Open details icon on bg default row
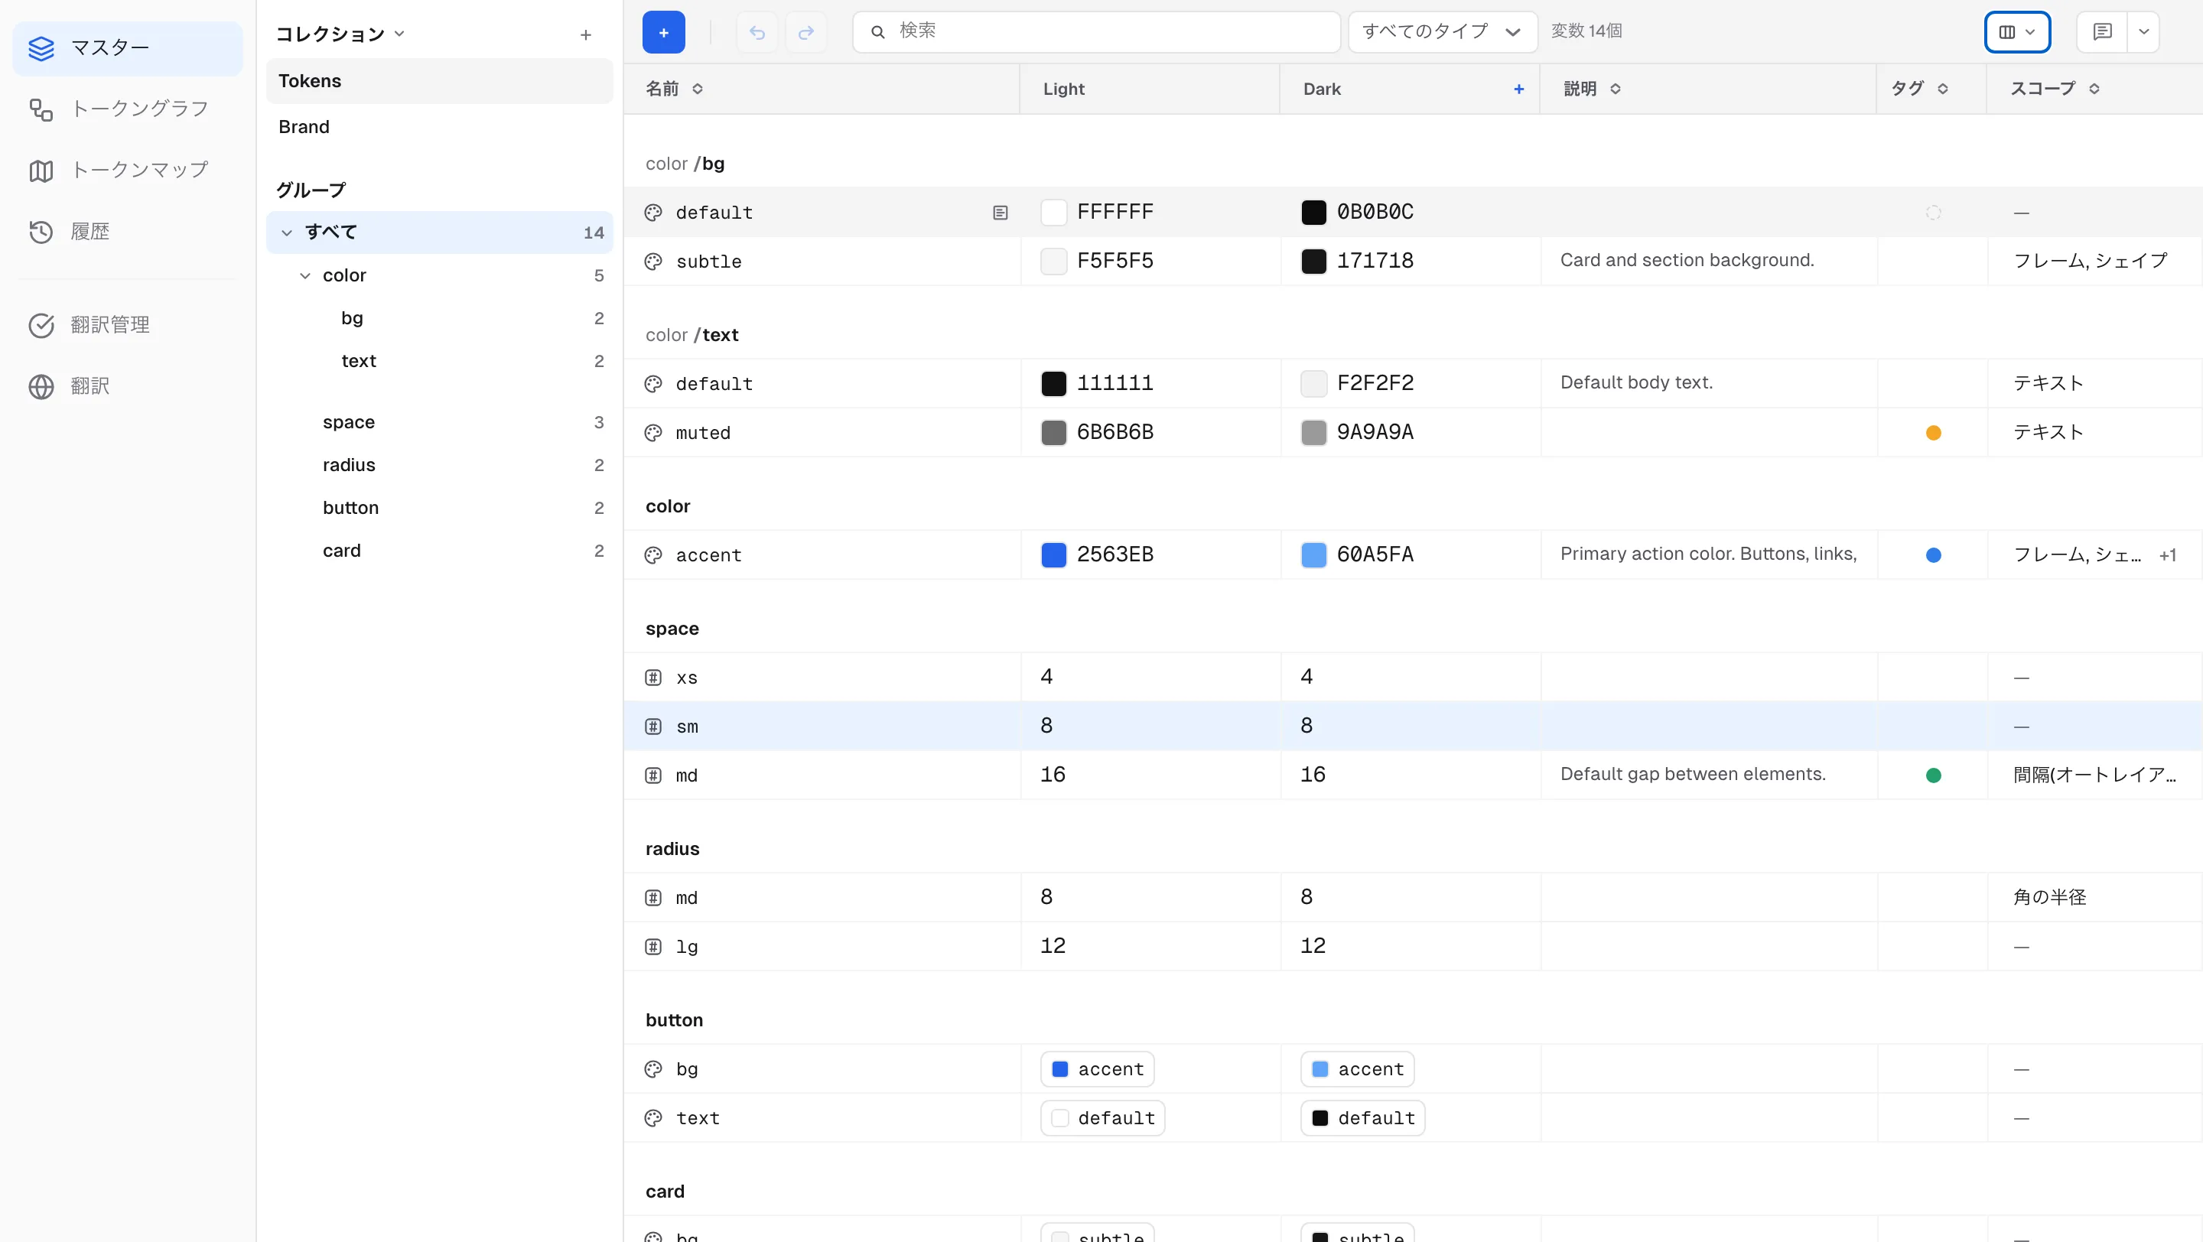 click(1000, 213)
